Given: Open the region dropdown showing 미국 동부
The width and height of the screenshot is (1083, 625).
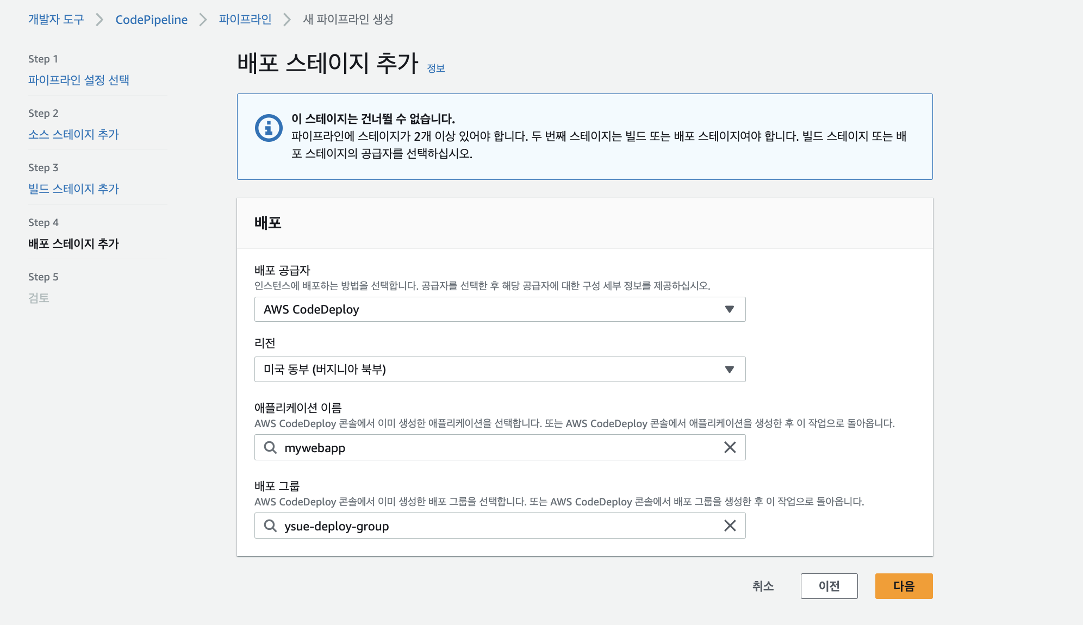Looking at the screenshot, I should tap(500, 370).
